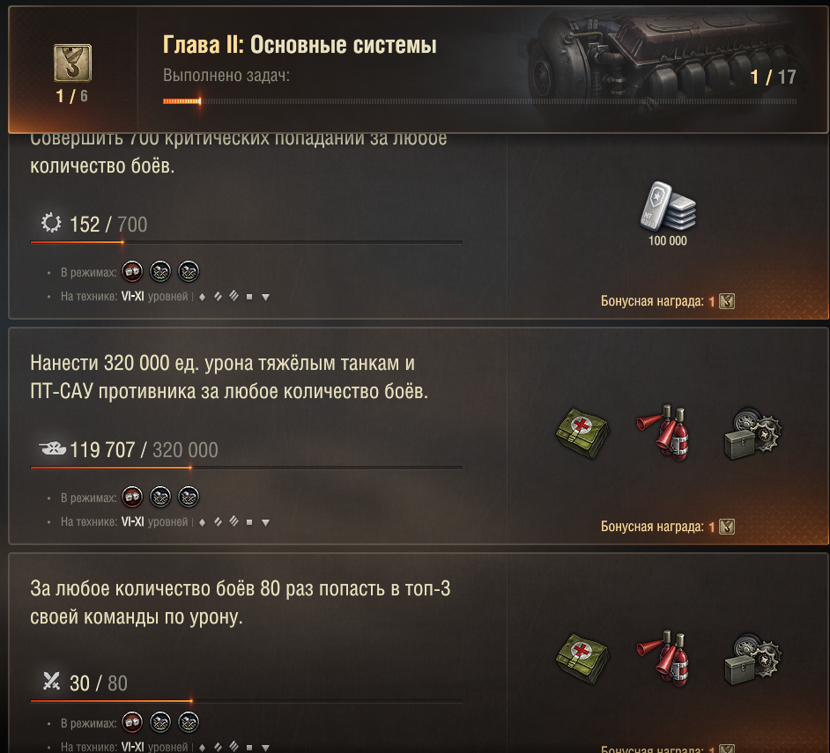Click crossed swords icon beside 30 / 80
This screenshot has width=830, height=753.
51,681
